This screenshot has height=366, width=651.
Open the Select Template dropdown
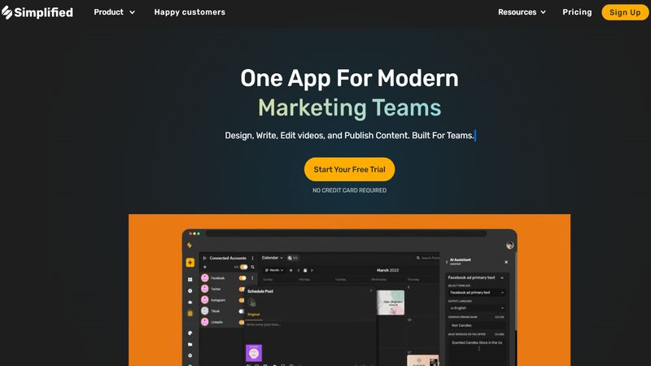(477, 293)
